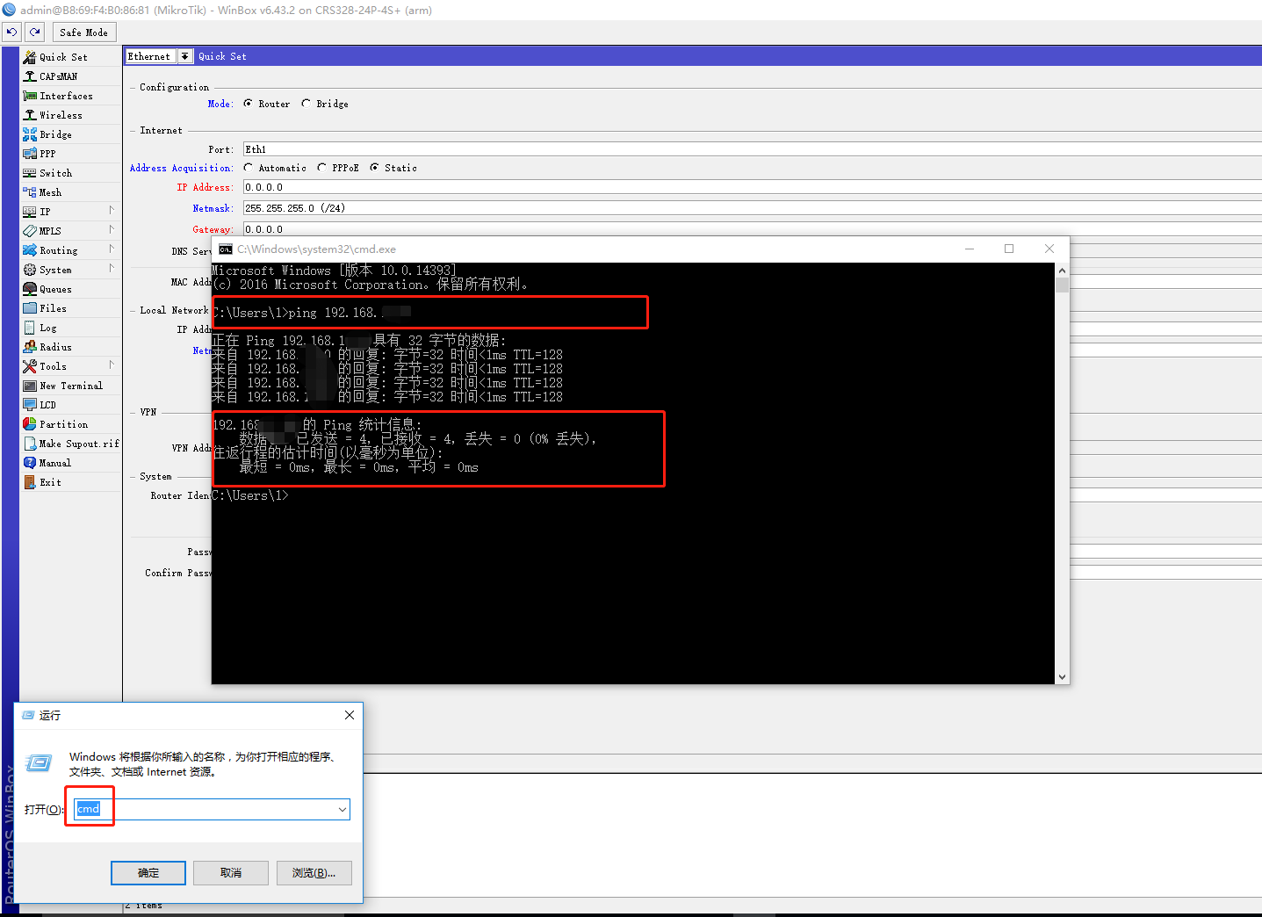This screenshot has width=1262, height=917.
Task: Open the Switch menu icon
Action: tap(30, 173)
